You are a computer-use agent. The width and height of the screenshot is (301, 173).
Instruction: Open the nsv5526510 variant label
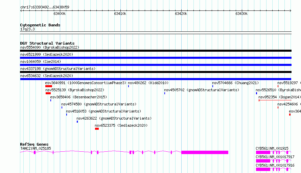coord(278,90)
